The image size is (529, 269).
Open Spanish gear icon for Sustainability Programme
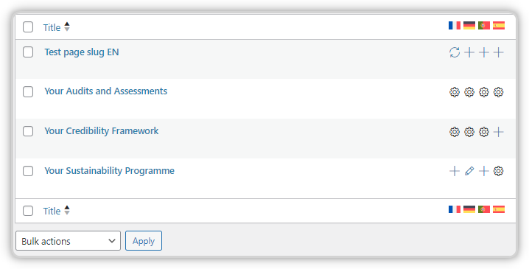(x=499, y=171)
